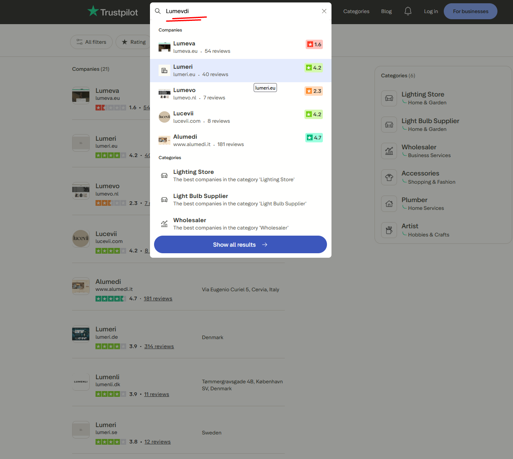Click the For businesses button
The image size is (513, 459).
pyautogui.click(x=470, y=11)
